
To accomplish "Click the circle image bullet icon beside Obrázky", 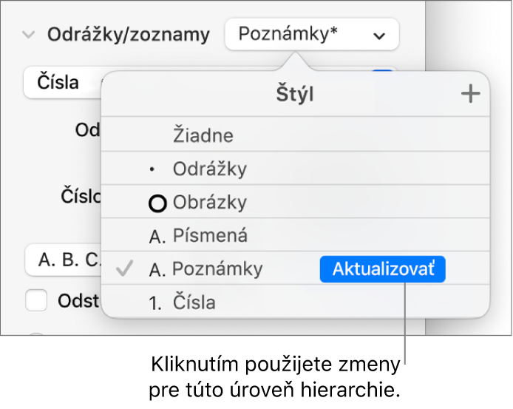I will (x=158, y=203).
